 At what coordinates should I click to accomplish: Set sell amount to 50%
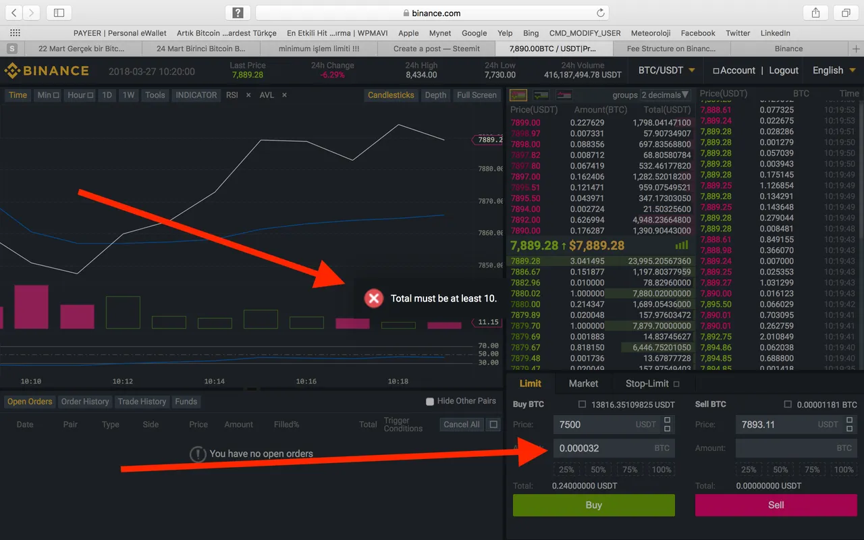tap(780, 470)
